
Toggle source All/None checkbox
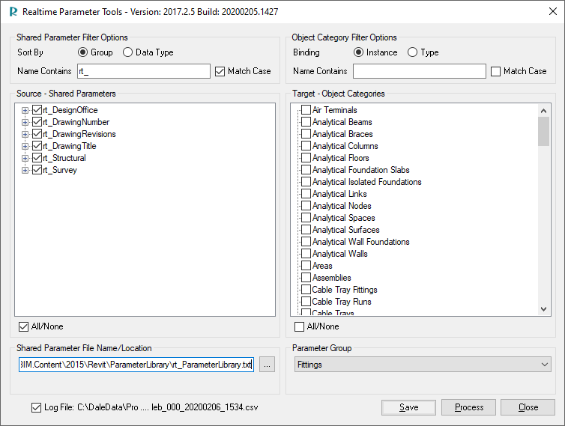23,326
